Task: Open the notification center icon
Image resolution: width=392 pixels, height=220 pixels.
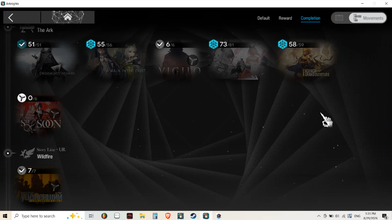Action: (x=385, y=216)
